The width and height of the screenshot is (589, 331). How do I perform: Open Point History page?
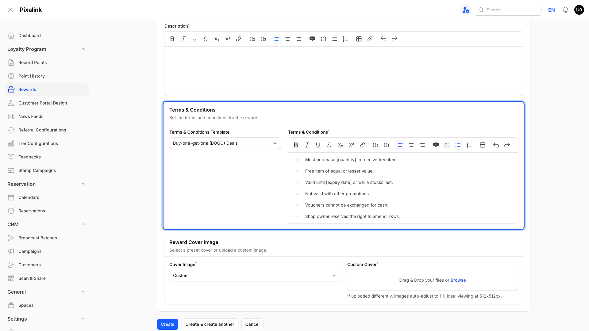[47, 76]
